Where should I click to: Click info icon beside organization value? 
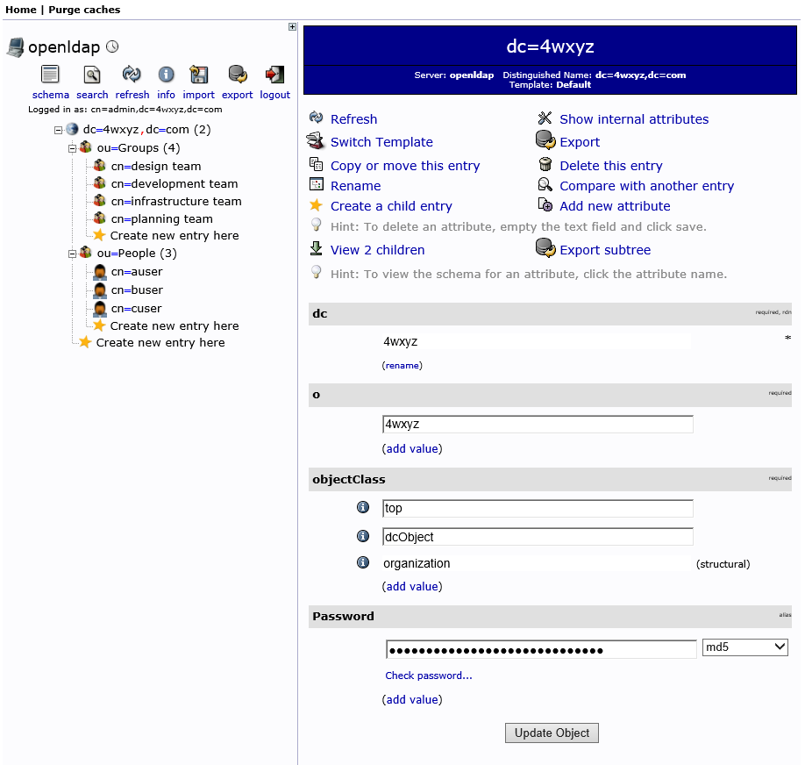click(363, 562)
